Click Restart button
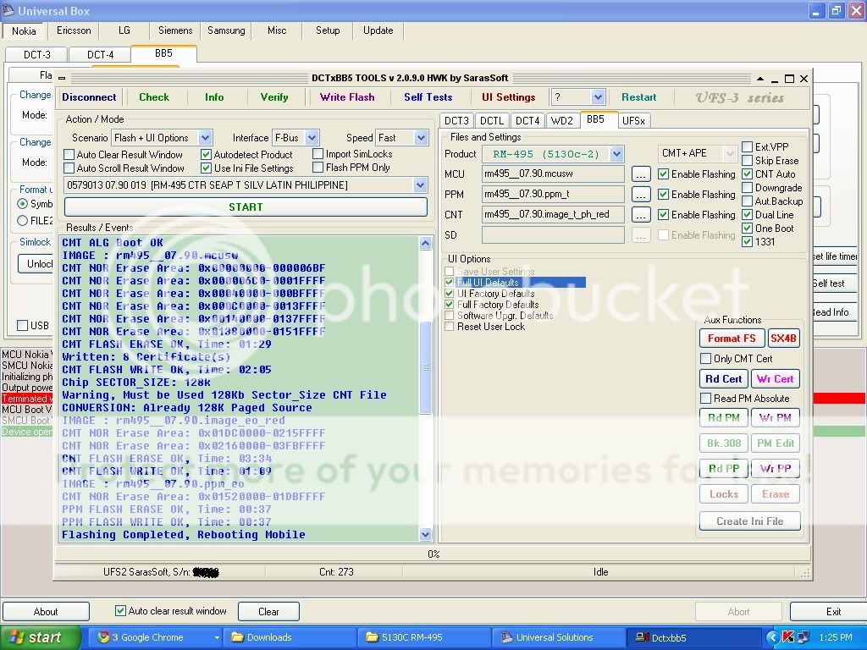Viewport: 867px width, 650px height. tap(638, 97)
